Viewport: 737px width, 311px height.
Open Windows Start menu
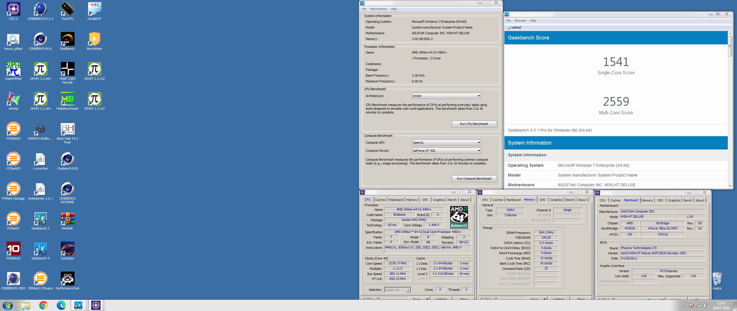tap(8, 305)
